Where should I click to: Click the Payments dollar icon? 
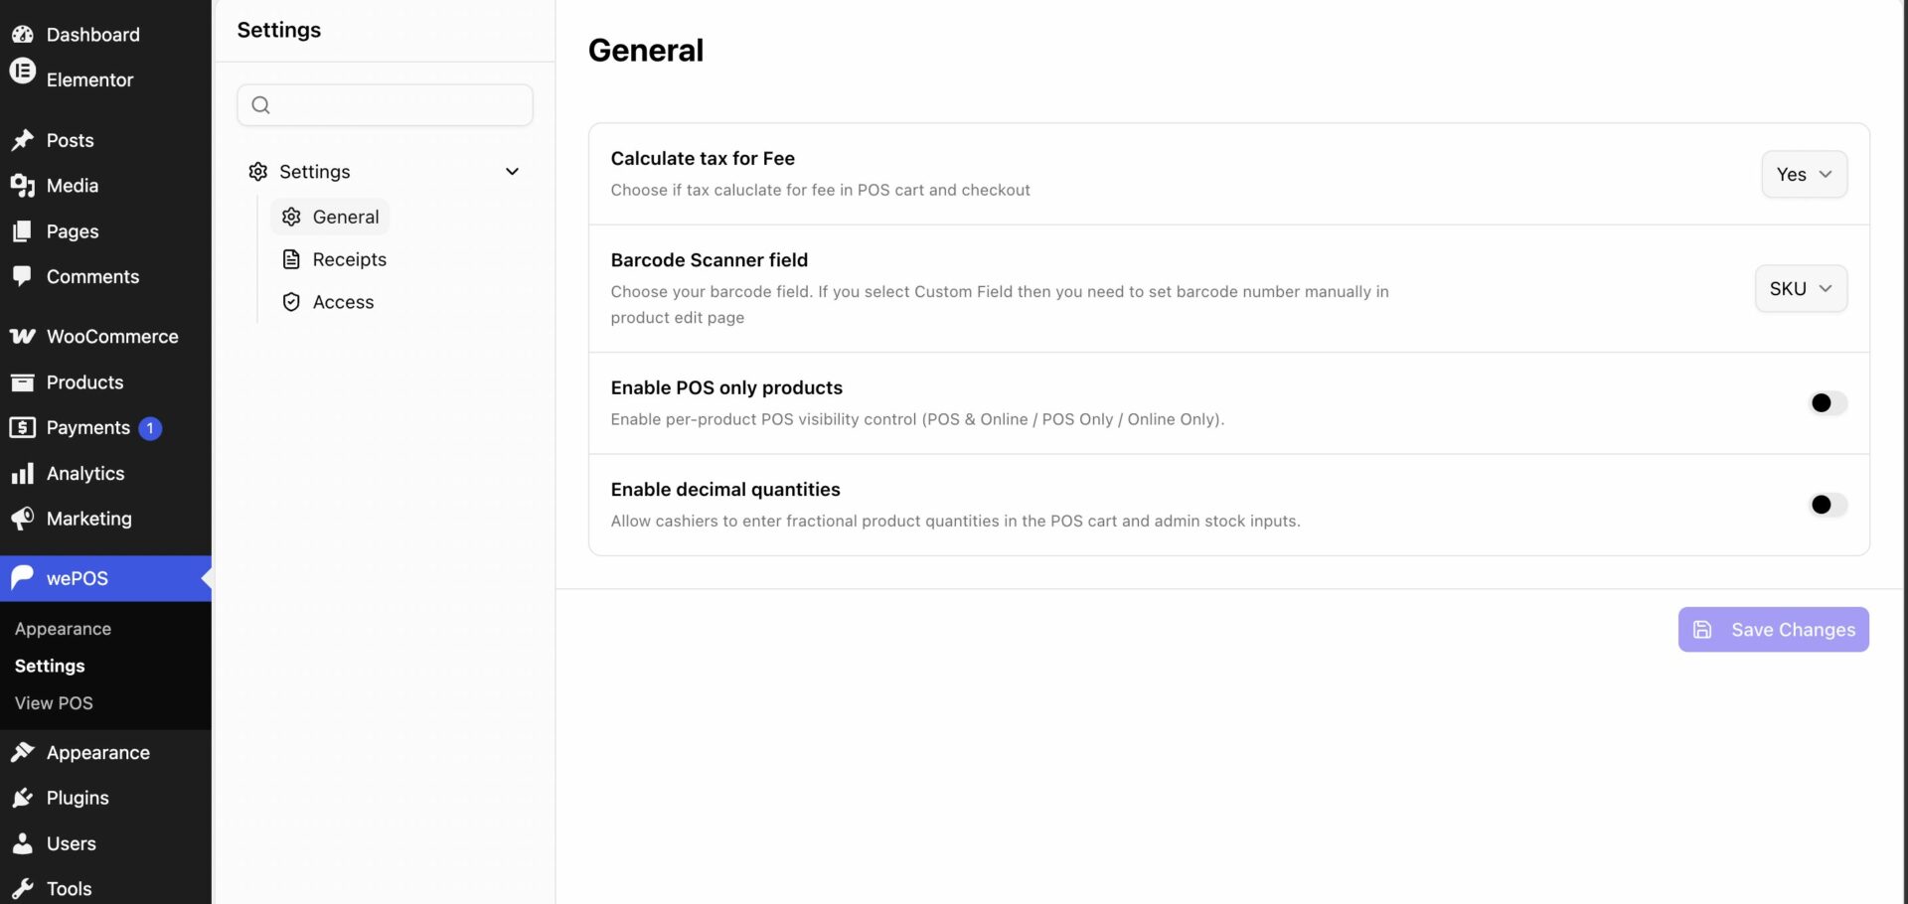[22, 428]
